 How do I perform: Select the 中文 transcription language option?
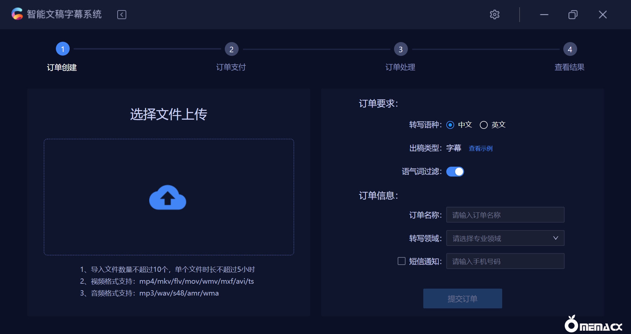coord(450,125)
